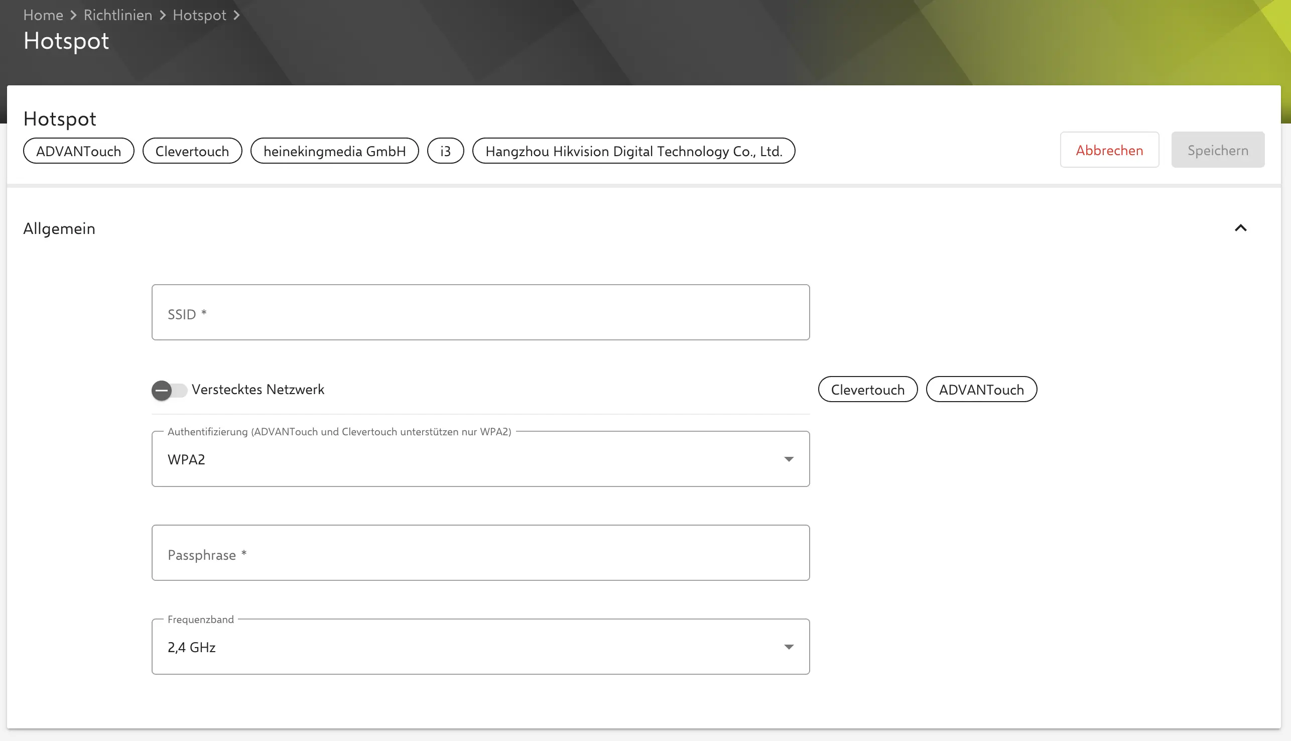Click into the Passphrase input field
This screenshot has height=741, width=1291.
[480, 553]
